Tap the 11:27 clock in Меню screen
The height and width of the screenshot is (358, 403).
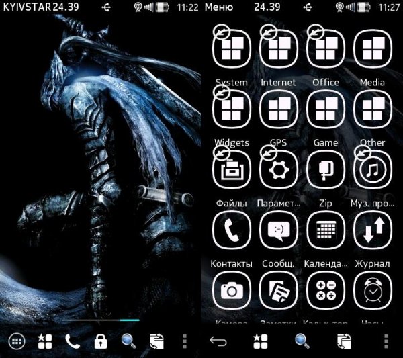tap(389, 7)
